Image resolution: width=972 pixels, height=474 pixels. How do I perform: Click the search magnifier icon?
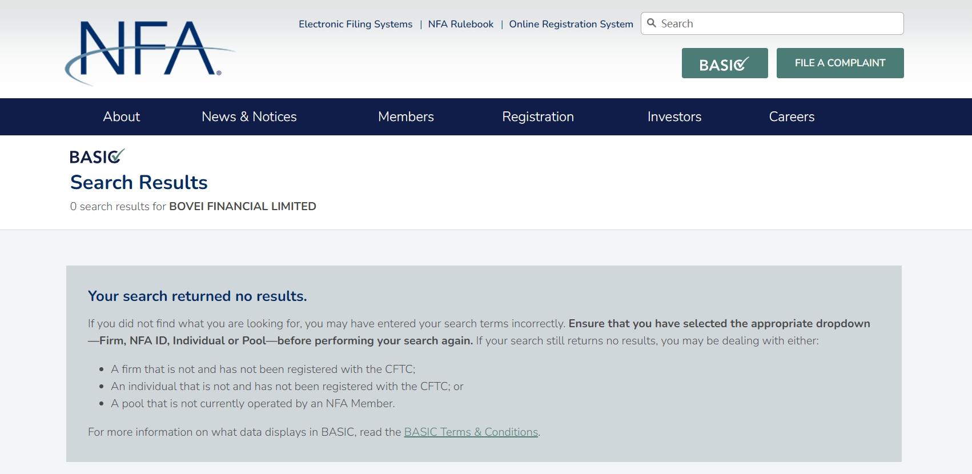click(651, 23)
